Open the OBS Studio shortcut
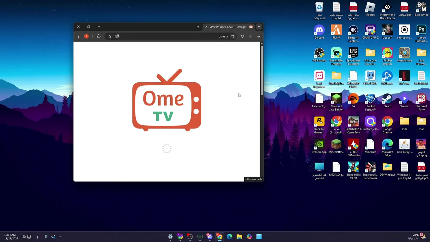 (x=319, y=55)
